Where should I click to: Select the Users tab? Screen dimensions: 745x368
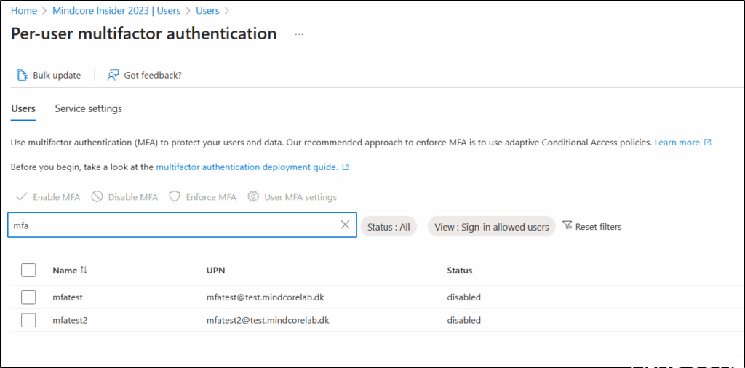tap(23, 108)
